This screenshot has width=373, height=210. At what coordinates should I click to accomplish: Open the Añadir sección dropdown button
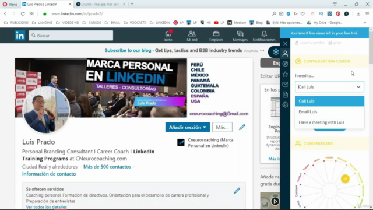(188, 127)
